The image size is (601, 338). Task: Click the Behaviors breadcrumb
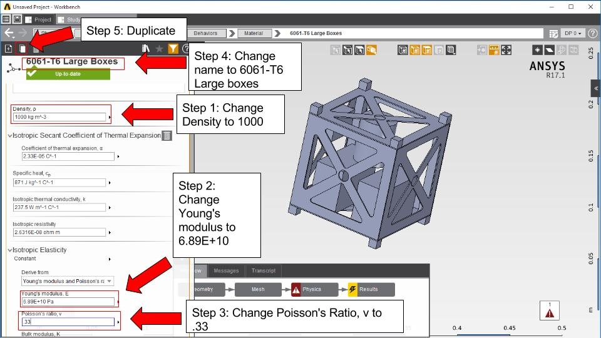(x=206, y=33)
